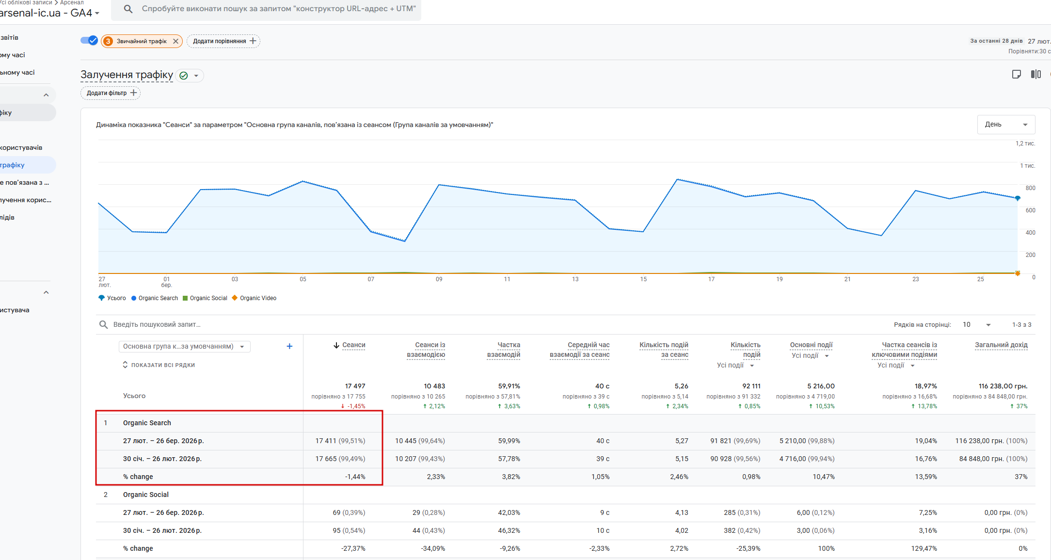Viewport: 1051px width, 560px height.
Task: Open the 'arsenal-ic.ua - GA4' property selector
Action: 48,13
